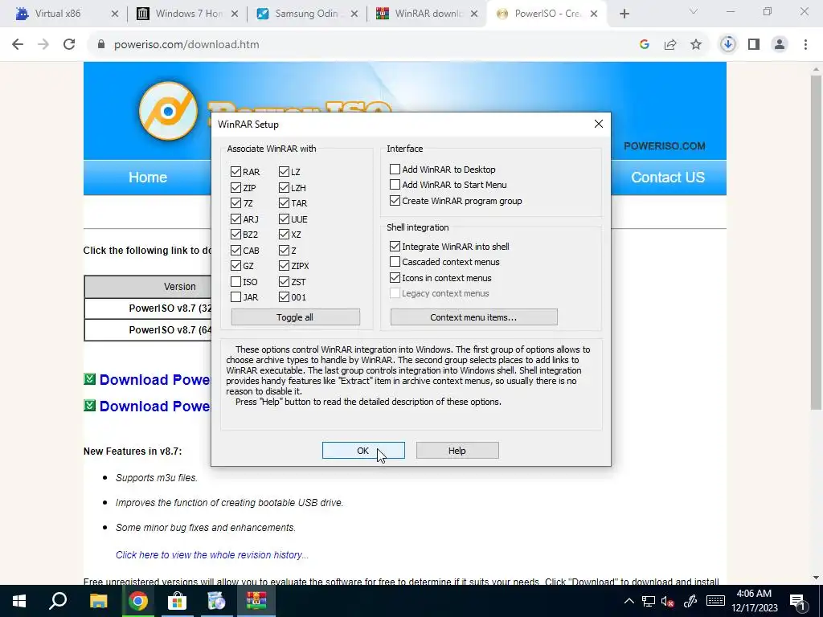Click first Download PowerISO link
Screen dimensions: 823x617
154,380
